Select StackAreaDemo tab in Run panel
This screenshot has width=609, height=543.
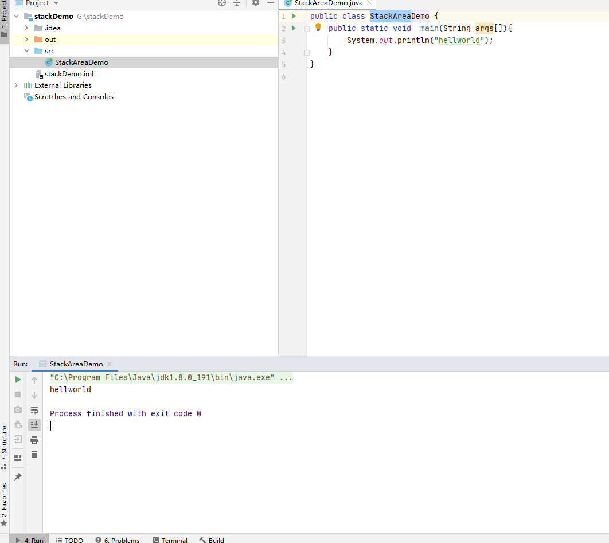(x=76, y=364)
